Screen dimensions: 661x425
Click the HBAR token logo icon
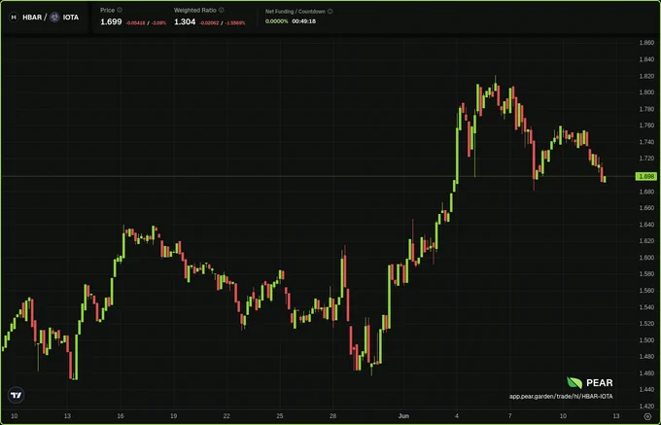pyautogui.click(x=14, y=18)
